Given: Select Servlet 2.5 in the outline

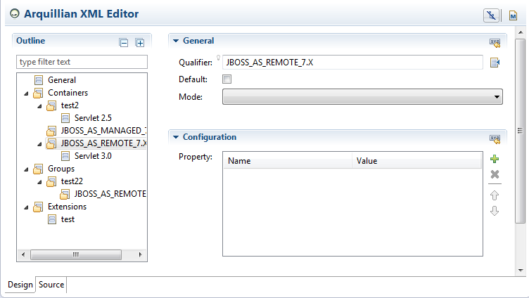Looking at the screenshot, I should click(93, 118).
